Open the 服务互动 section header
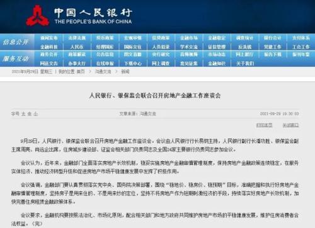Screen dimensions: 315x228 [x=16, y=59]
